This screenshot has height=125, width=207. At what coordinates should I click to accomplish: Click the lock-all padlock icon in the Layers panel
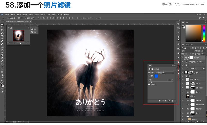coord(196,54)
